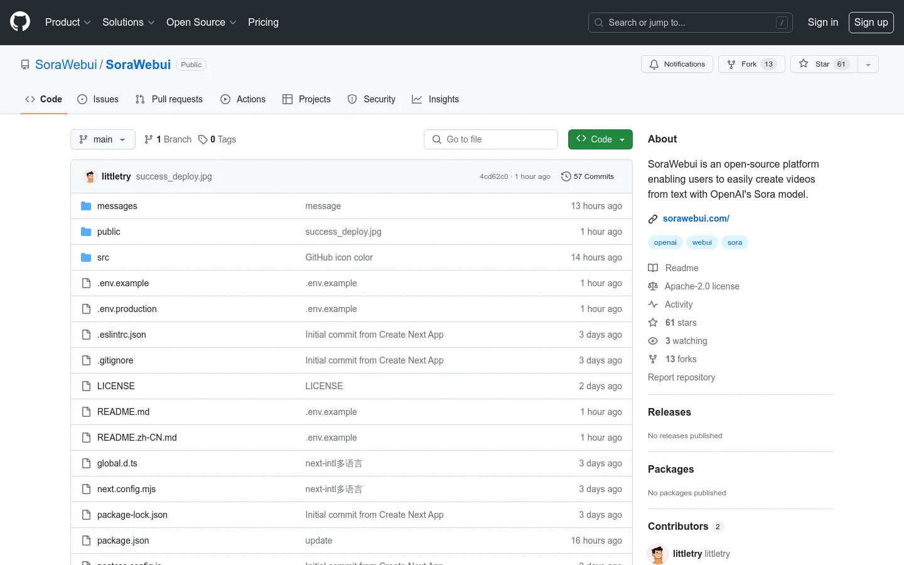Image resolution: width=904 pixels, height=565 pixels.
Task: Click the commit history clock icon
Action: coord(566,176)
